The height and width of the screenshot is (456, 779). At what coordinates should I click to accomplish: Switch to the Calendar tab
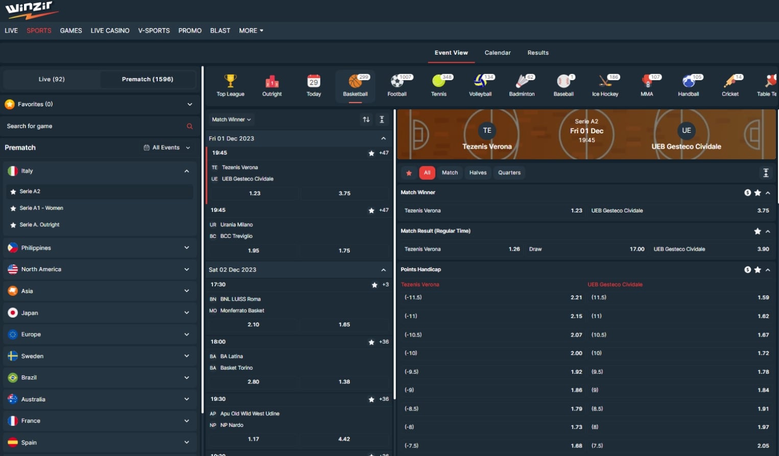[x=498, y=53]
